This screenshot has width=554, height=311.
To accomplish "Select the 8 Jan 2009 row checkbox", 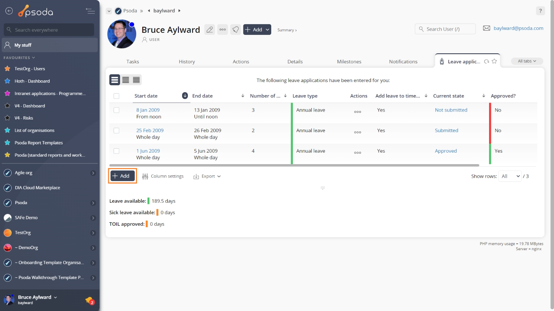I will point(116,110).
